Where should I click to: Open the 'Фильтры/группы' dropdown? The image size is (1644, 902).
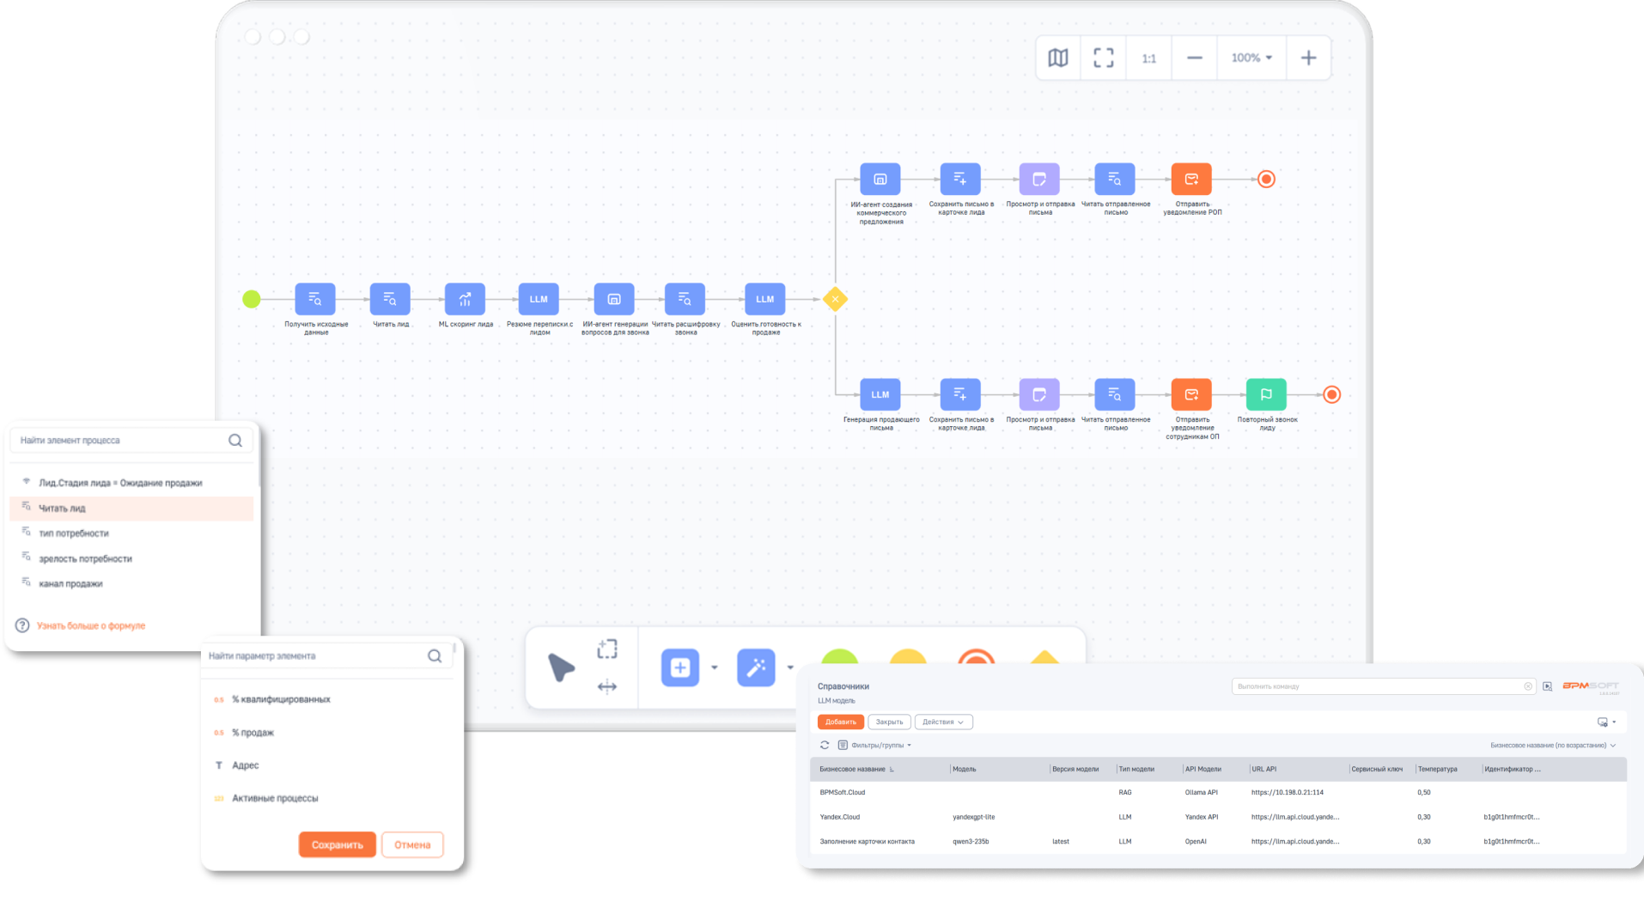(874, 746)
